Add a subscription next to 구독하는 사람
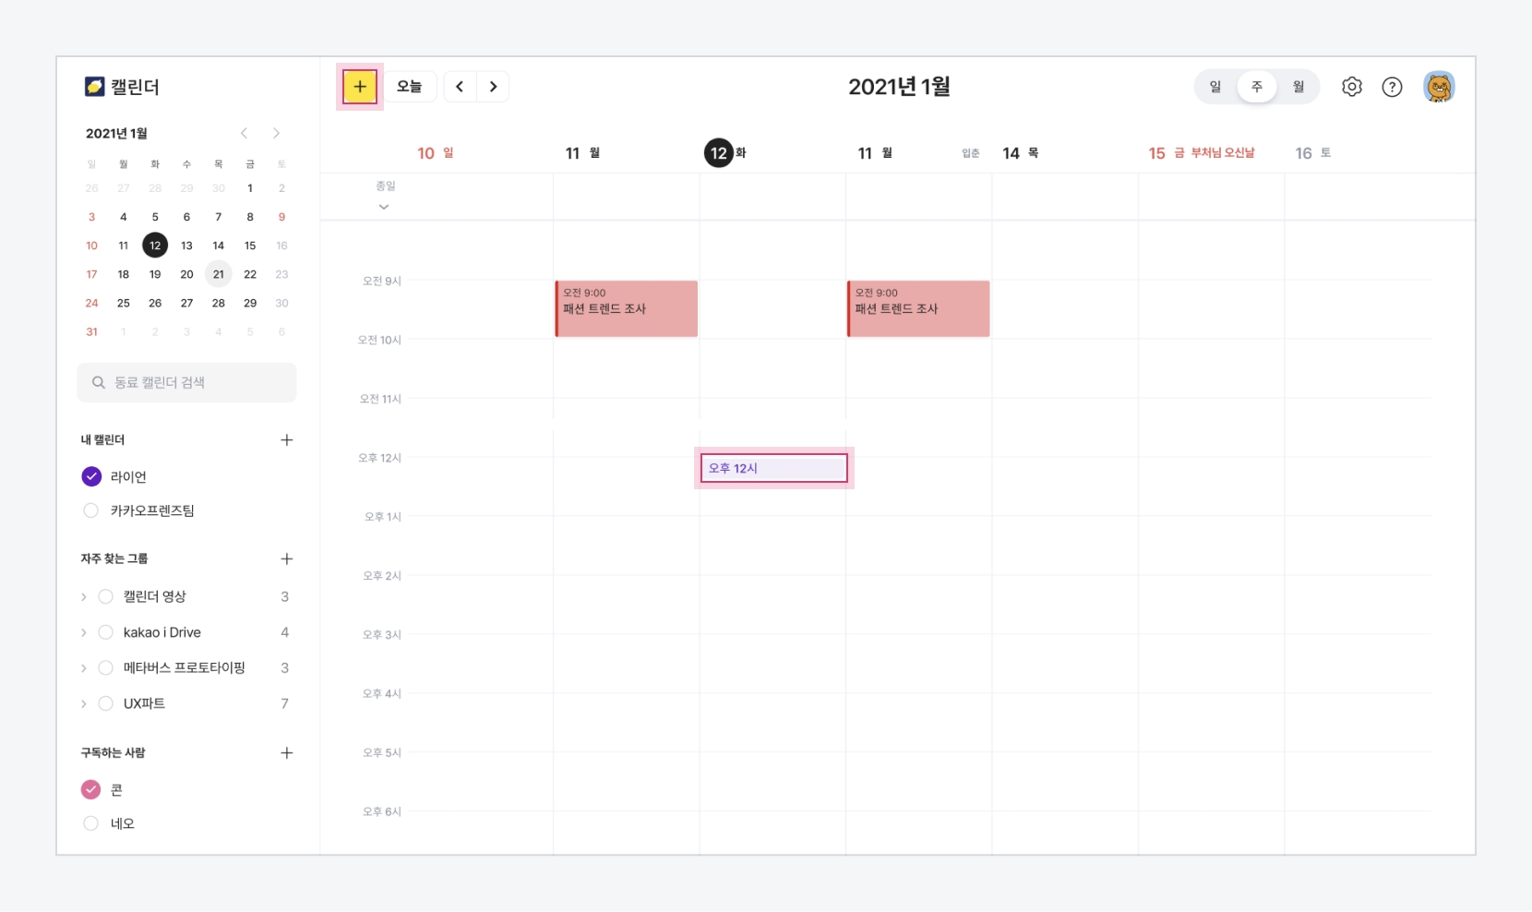Viewport: 1532px width, 912px height. (286, 753)
